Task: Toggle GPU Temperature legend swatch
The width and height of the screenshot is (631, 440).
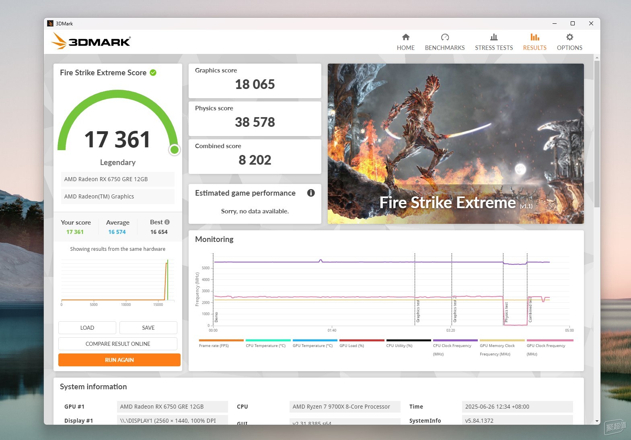Action: pos(315,340)
